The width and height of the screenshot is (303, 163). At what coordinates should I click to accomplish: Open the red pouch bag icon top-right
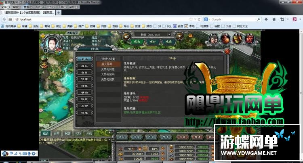[x=225, y=39]
